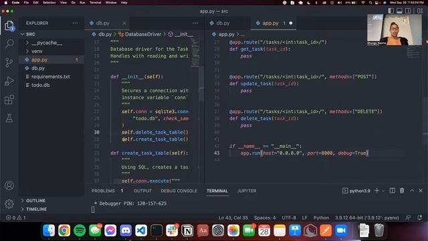Open requirements.txt in Explorer
This screenshot has width=428, height=241.
(52, 76)
